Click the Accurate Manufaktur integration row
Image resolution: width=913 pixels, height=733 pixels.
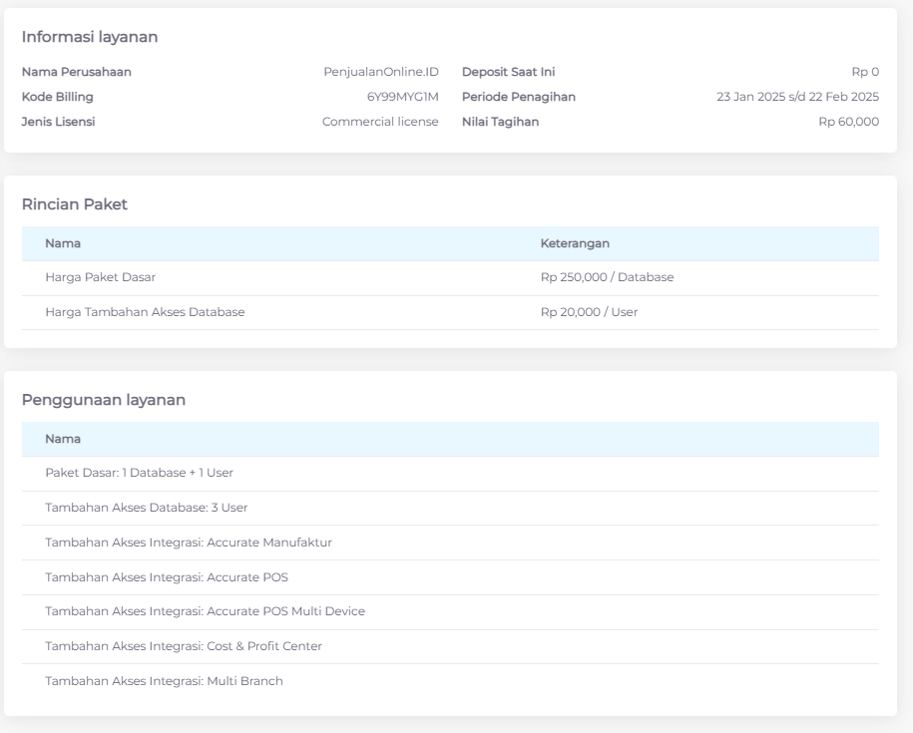[x=189, y=543]
